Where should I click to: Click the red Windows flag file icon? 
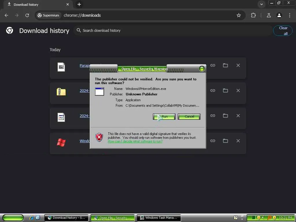point(61,142)
